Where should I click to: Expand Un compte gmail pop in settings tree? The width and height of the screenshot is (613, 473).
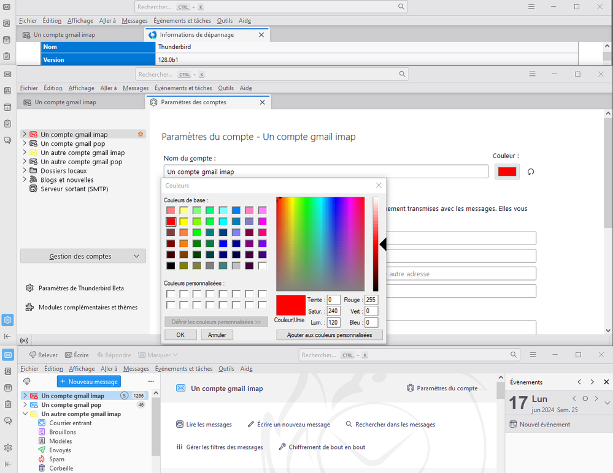tap(25, 143)
